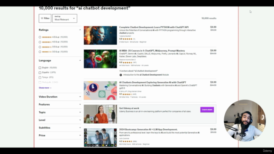Open AI MBA 25 Courses in 1 title

152,50
